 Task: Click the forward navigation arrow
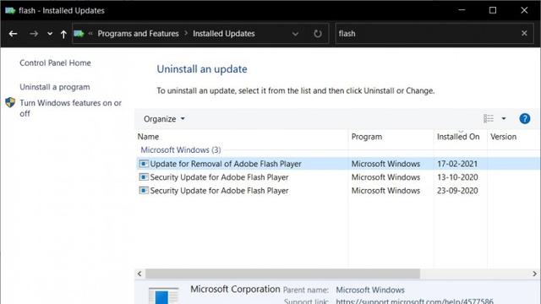tap(34, 34)
